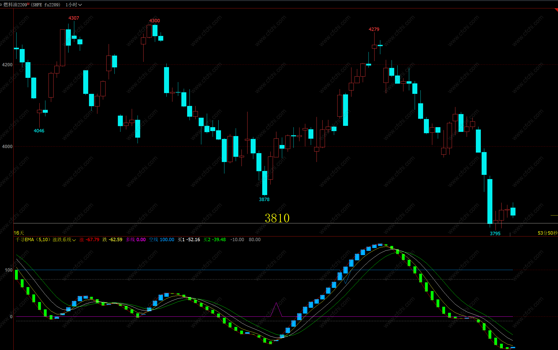Open the 1小时 timeframe dropdown

click(74, 5)
